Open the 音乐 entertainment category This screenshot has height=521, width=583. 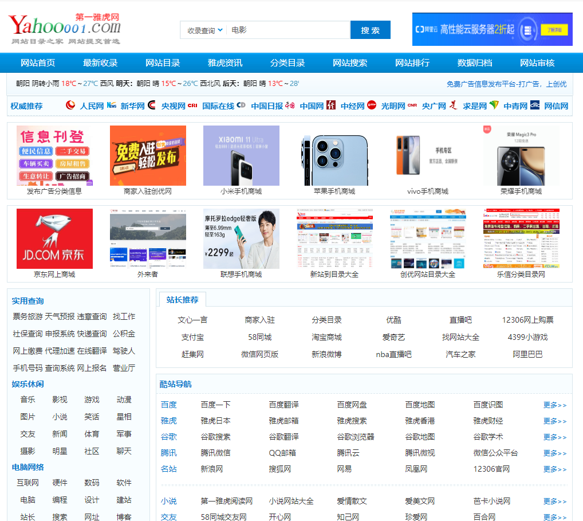[28, 399]
